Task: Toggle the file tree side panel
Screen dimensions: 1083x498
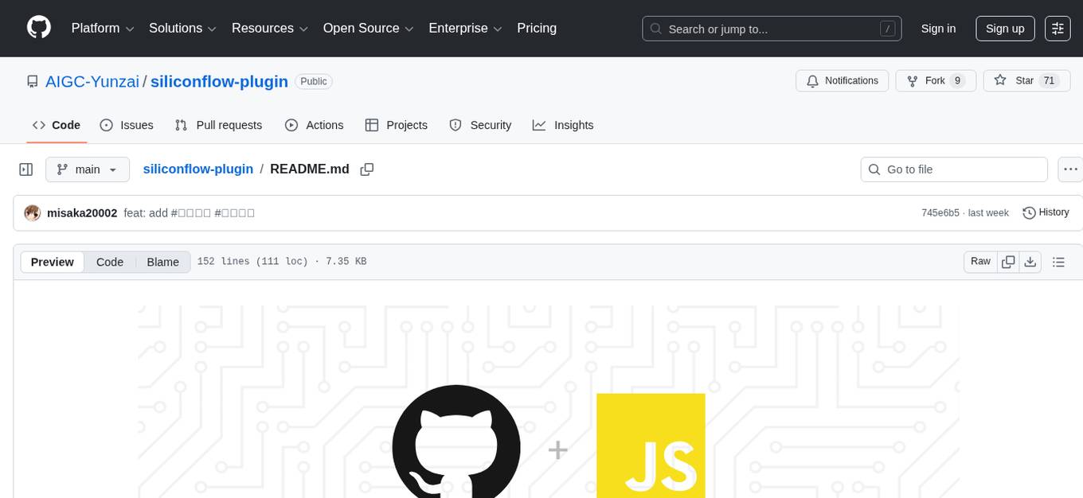Action: click(x=25, y=169)
